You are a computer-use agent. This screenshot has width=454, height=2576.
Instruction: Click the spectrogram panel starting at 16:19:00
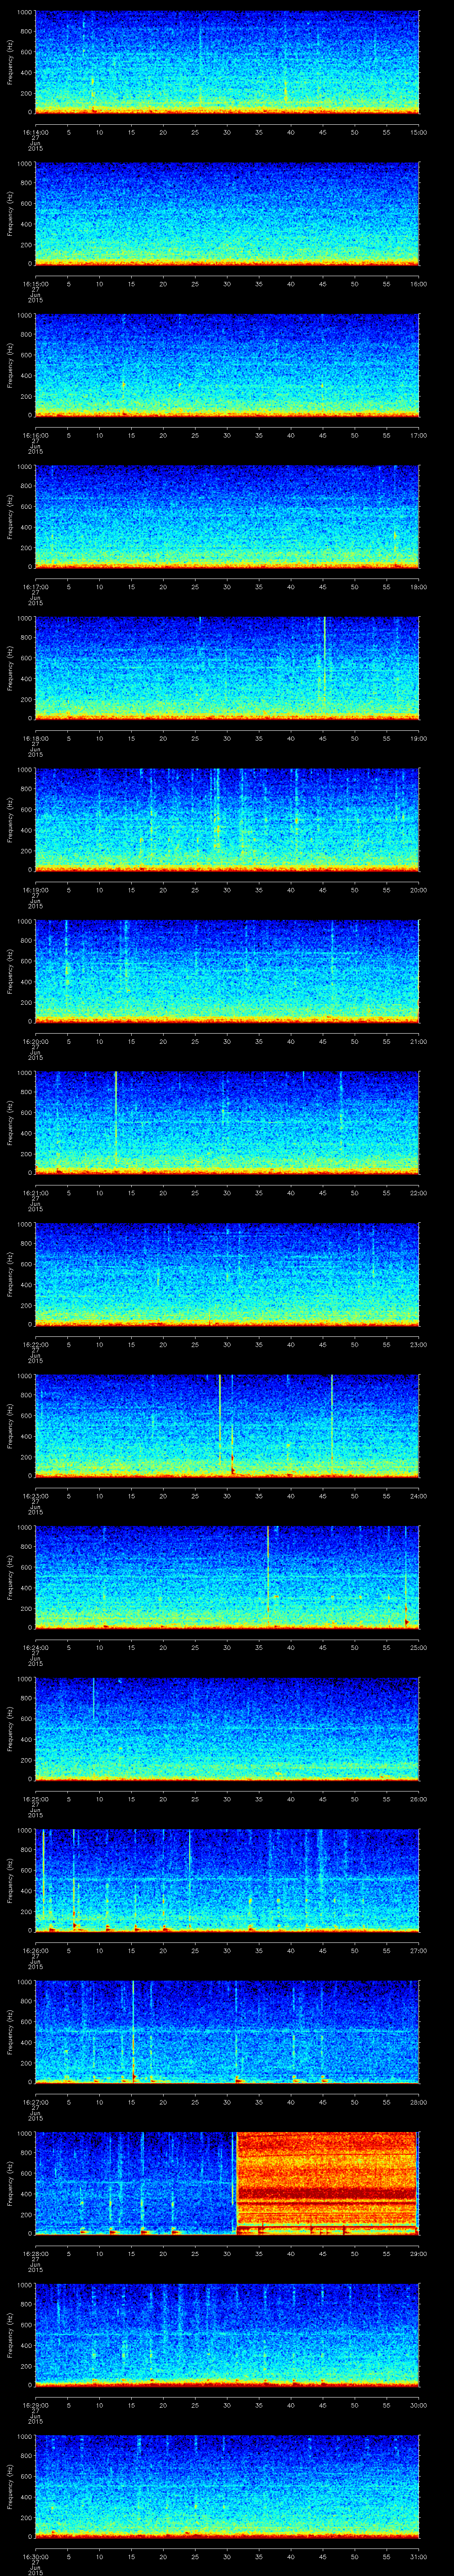pos(227,819)
